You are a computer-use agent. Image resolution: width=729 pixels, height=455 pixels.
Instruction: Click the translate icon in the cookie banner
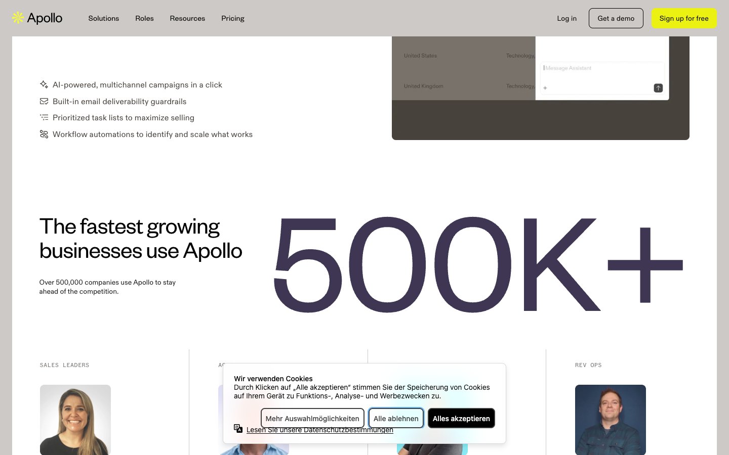point(238,429)
